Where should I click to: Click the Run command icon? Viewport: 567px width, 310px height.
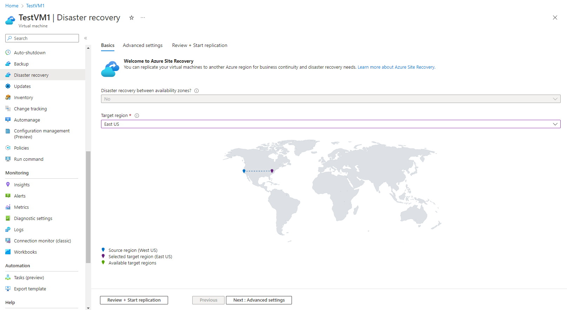point(8,159)
